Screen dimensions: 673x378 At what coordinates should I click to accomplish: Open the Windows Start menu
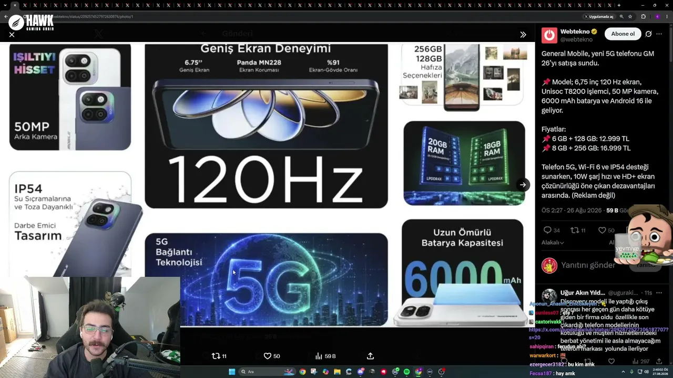[232, 372]
